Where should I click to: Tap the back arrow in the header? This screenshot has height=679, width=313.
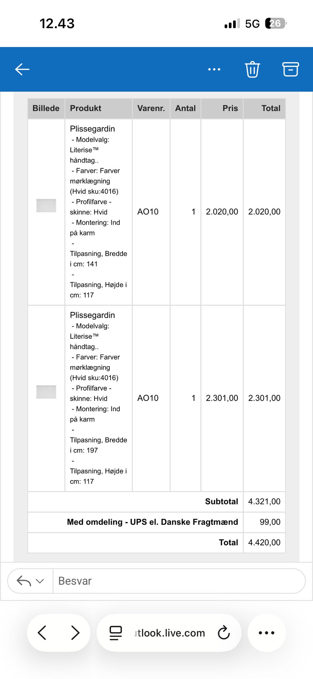point(22,69)
